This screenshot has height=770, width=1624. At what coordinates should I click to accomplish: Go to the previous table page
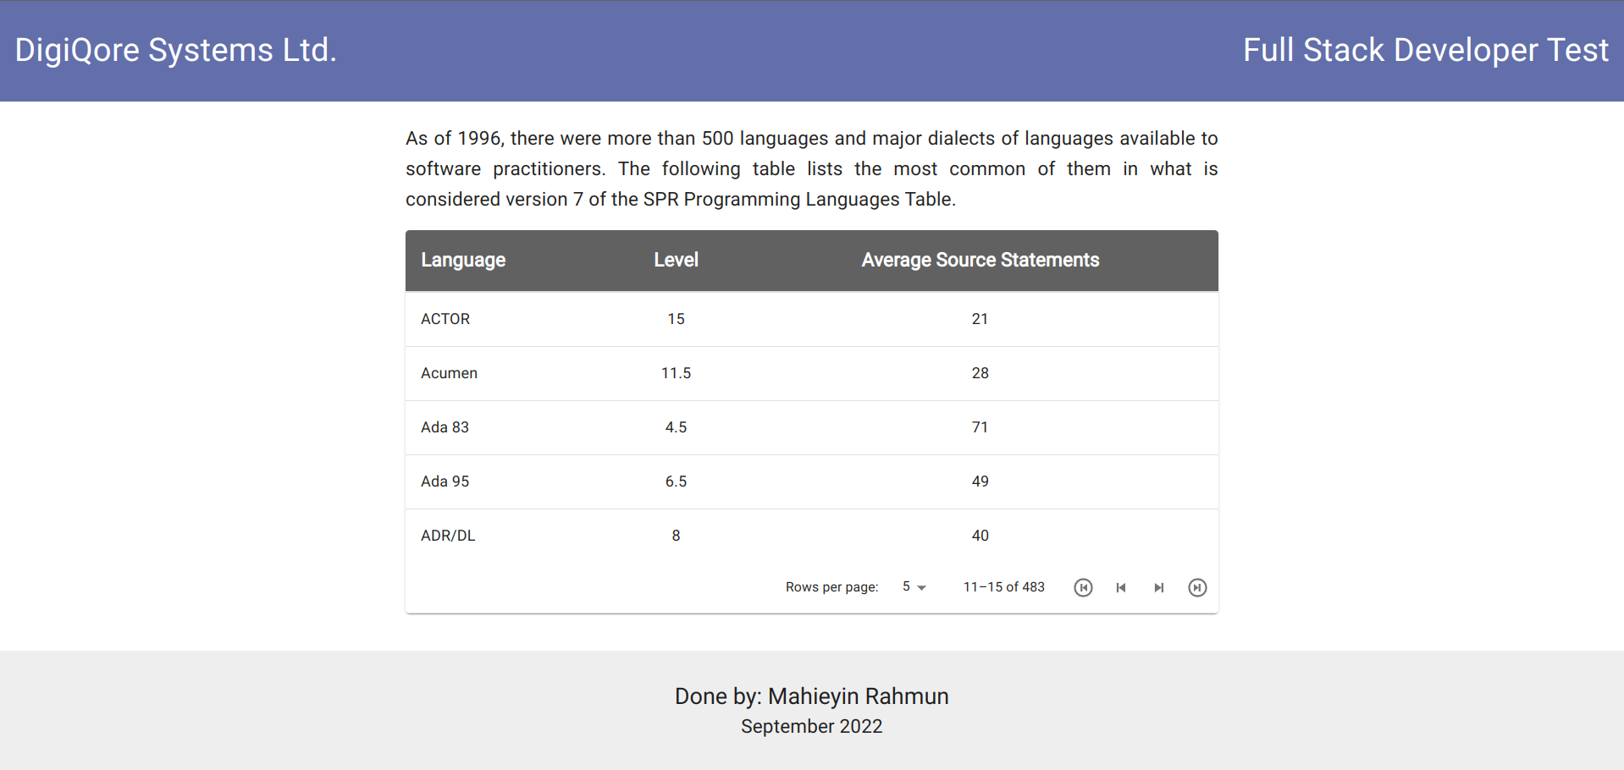click(1121, 587)
